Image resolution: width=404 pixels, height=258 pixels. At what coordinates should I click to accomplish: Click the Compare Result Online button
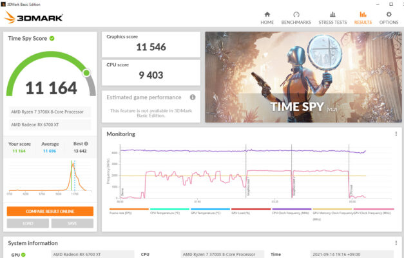click(x=50, y=212)
